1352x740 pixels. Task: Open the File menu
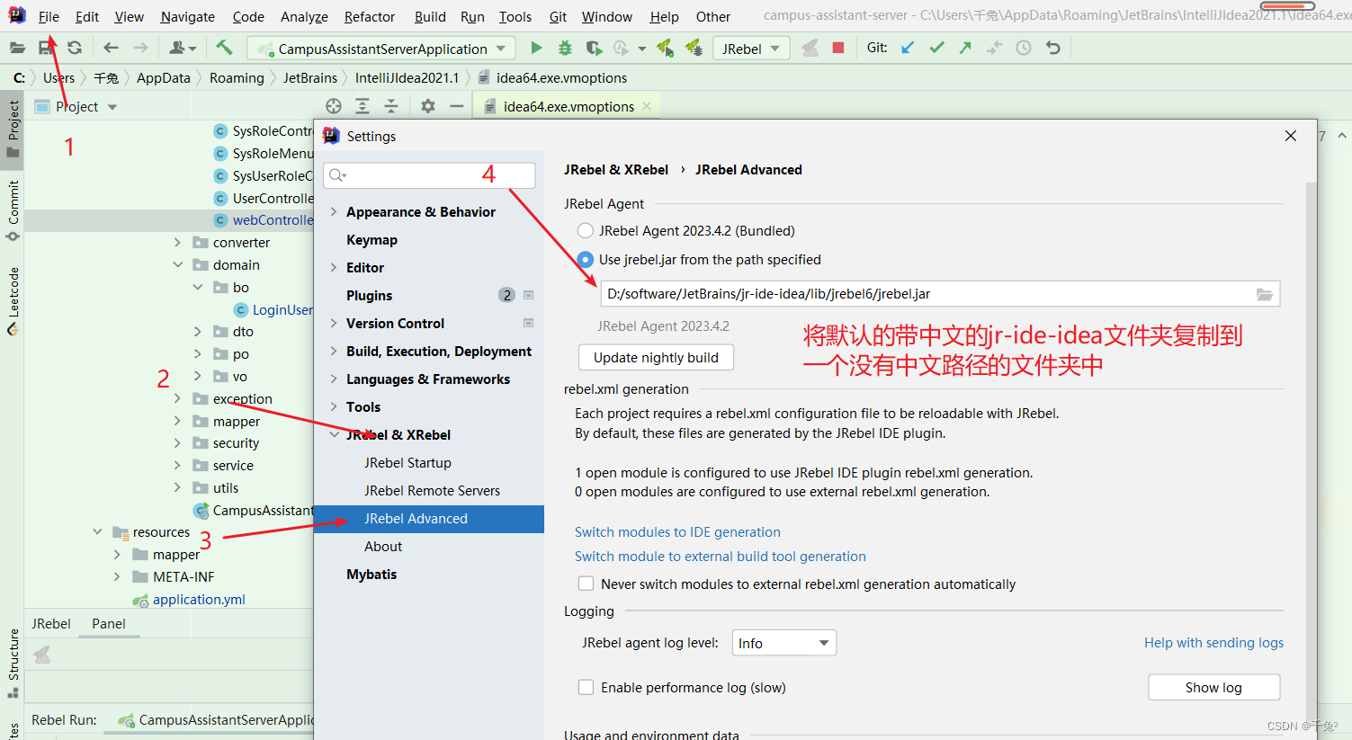49,16
